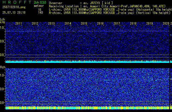Click the 0.8 frequency label on Lch axis

pyautogui.click(x=2, y=55)
